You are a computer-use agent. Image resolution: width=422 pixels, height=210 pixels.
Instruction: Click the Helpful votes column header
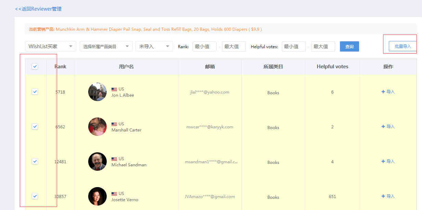[332, 67]
